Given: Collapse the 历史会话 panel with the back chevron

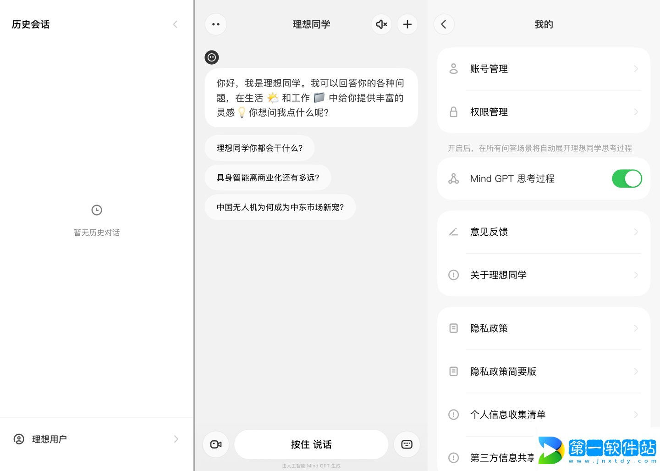Looking at the screenshot, I should [x=175, y=24].
